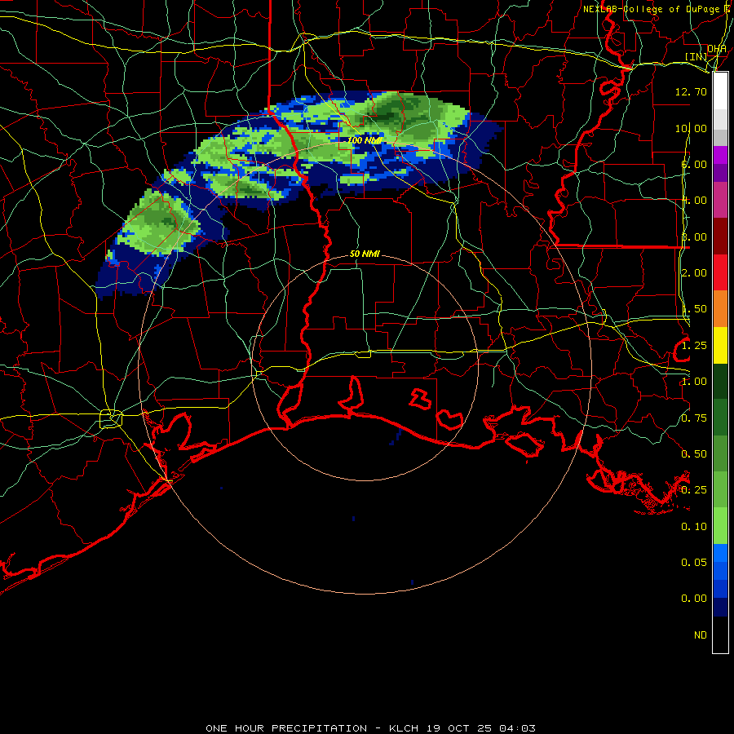Click the 0.25 legend value
734x734 pixels.
click(x=694, y=490)
